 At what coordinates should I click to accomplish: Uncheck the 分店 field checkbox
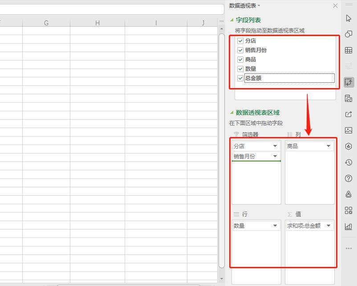pos(240,41)
